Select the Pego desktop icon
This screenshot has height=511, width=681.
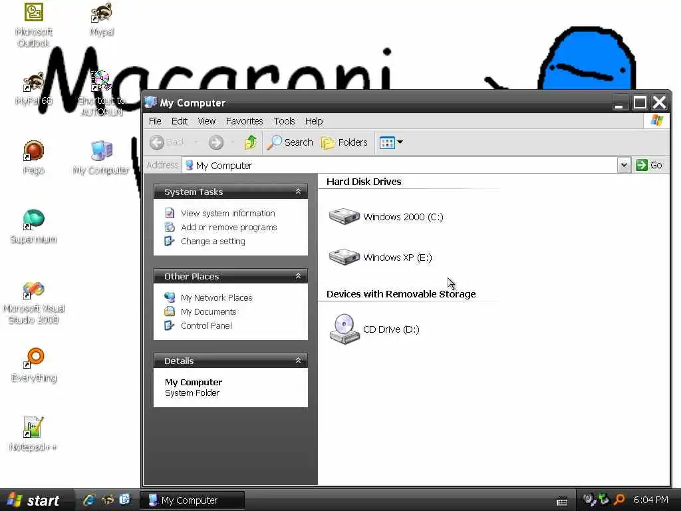34,157
